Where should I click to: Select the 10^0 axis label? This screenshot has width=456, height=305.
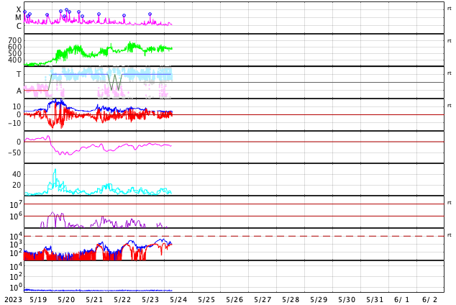click(16, 287)
